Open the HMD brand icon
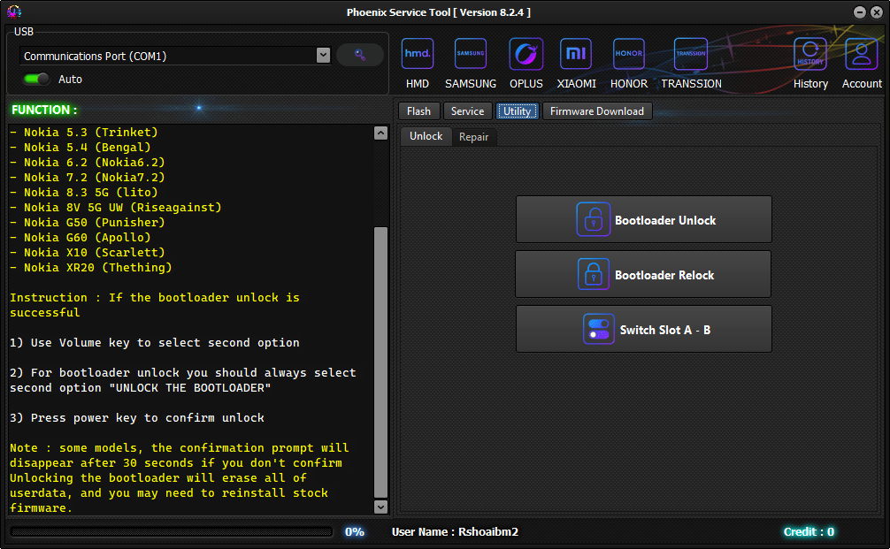Screen dimensions: 890x549 pyautogui.click(x=417, y=55)
